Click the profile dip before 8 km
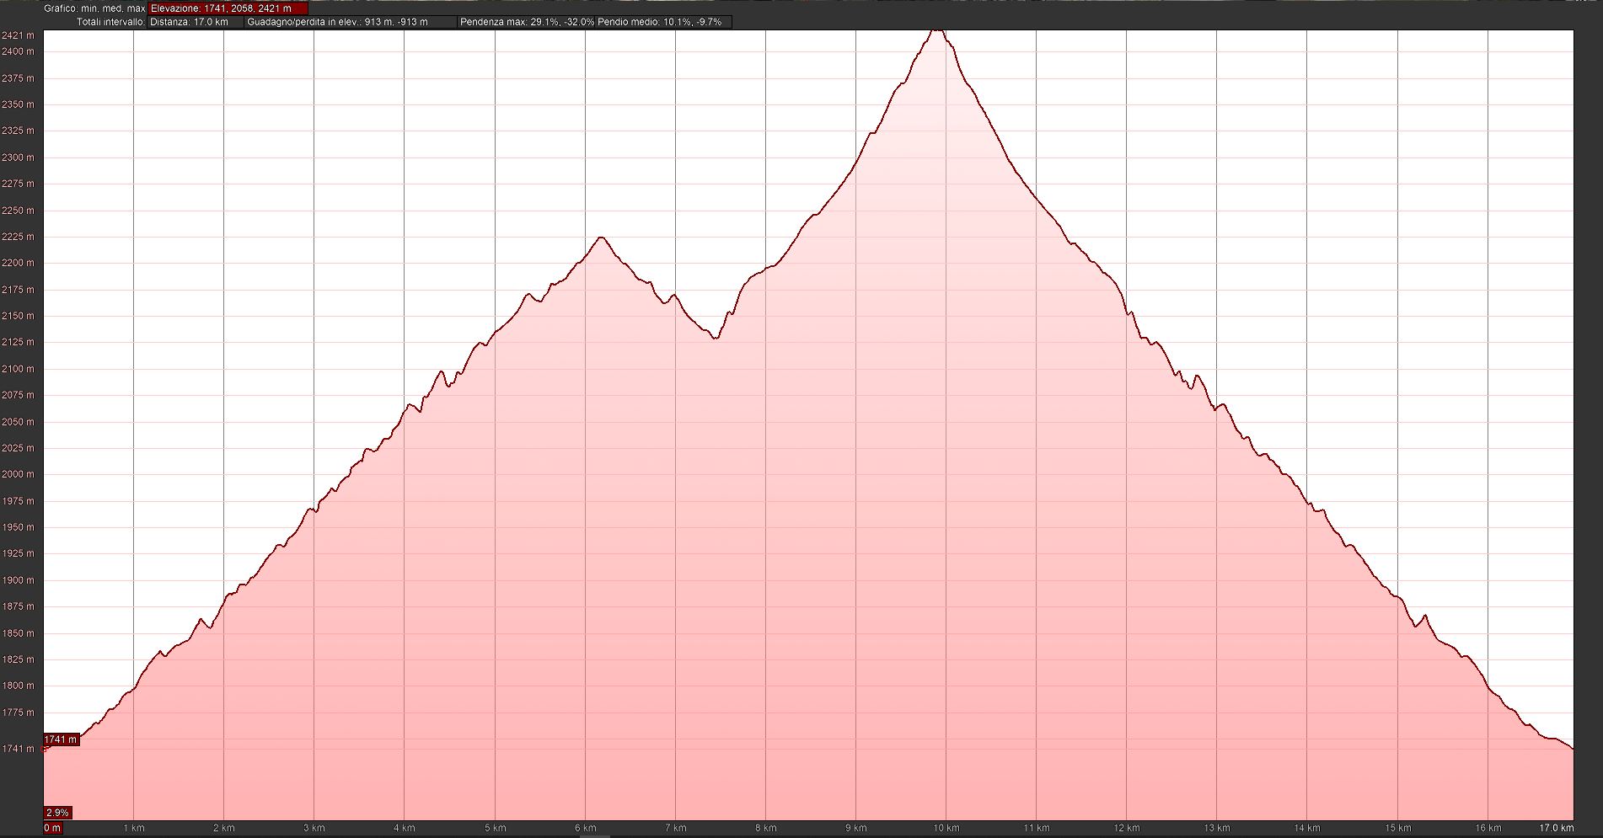 [x=715, y=338]
